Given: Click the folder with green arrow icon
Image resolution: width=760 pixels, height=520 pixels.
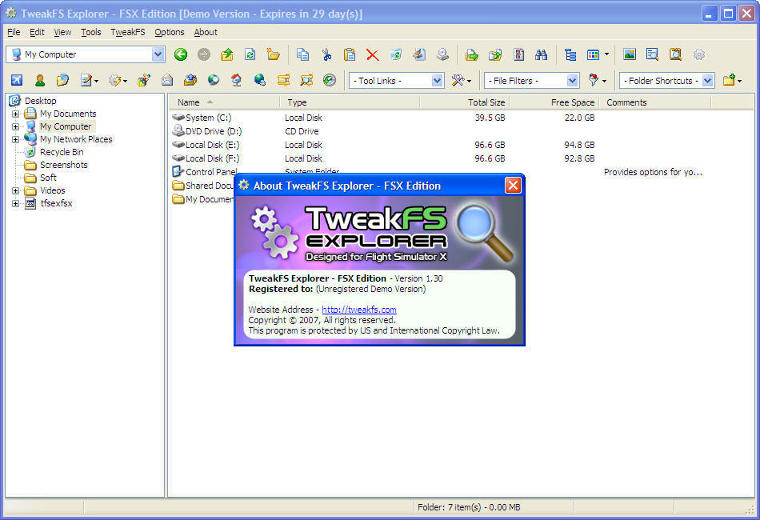Looking at the screenshot, I should pos(472,54).
